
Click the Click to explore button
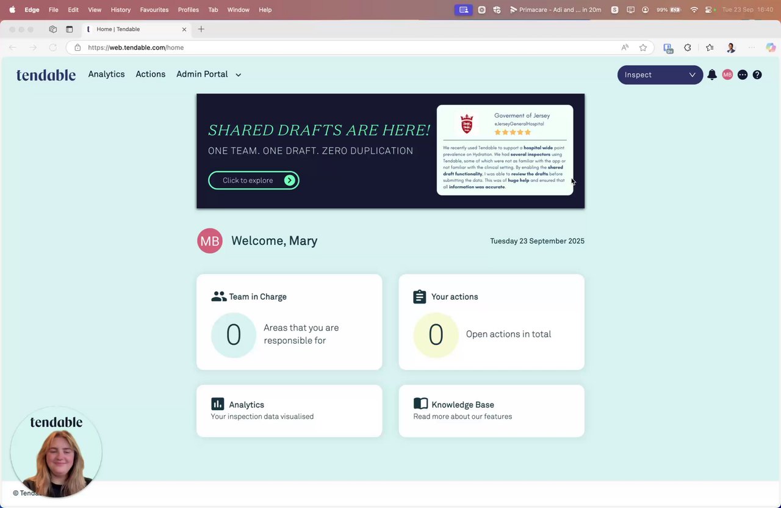tap(254, 180)
